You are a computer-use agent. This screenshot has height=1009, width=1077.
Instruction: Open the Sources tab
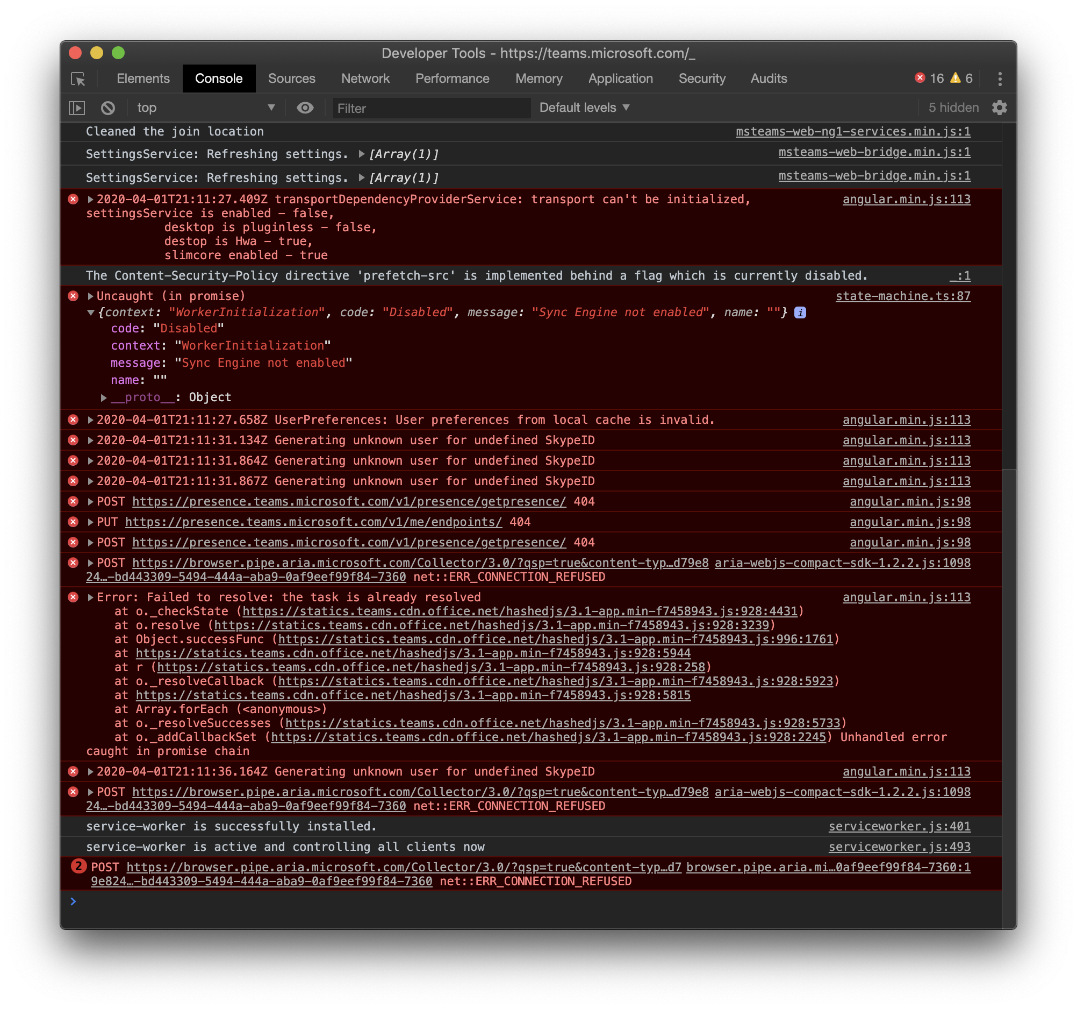coord(291,79)
